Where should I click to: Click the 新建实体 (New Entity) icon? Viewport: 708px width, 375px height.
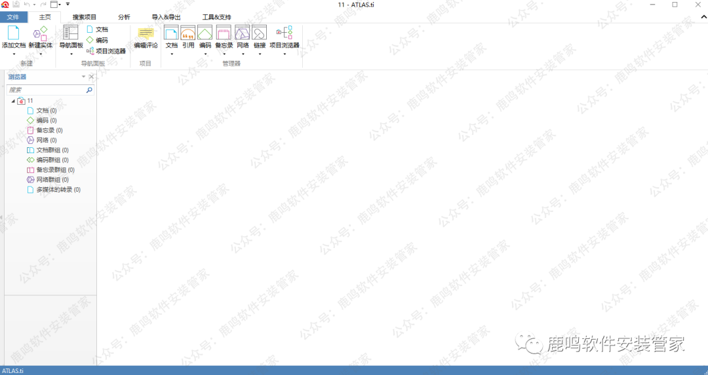40,34
